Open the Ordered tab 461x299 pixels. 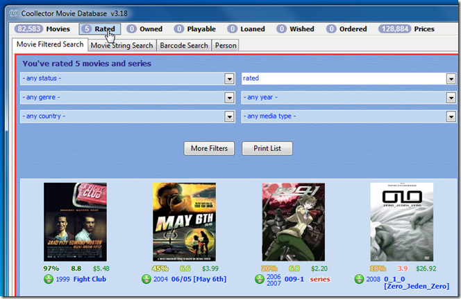[346, 29]
